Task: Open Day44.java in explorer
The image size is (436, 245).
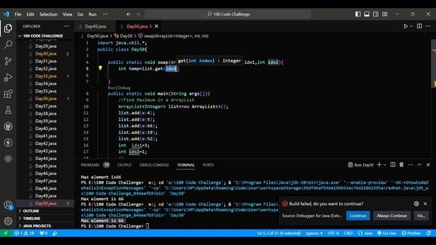Action: pyautogui.click(x=46, y=159)
